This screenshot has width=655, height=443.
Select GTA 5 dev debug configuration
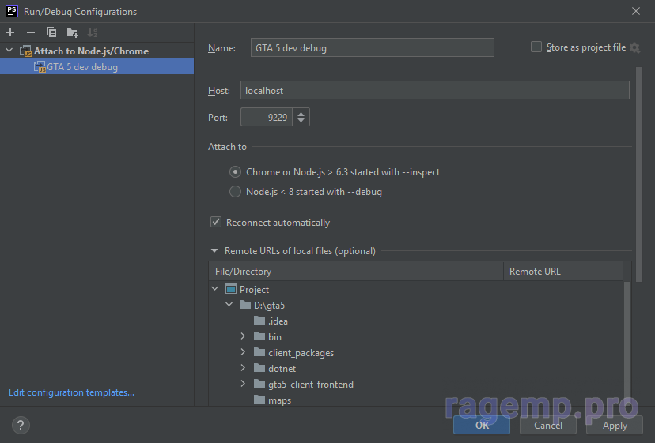97,67
